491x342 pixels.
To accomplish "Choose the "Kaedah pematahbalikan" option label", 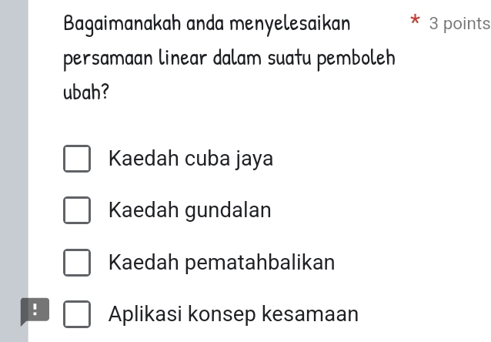I will 222,263.
